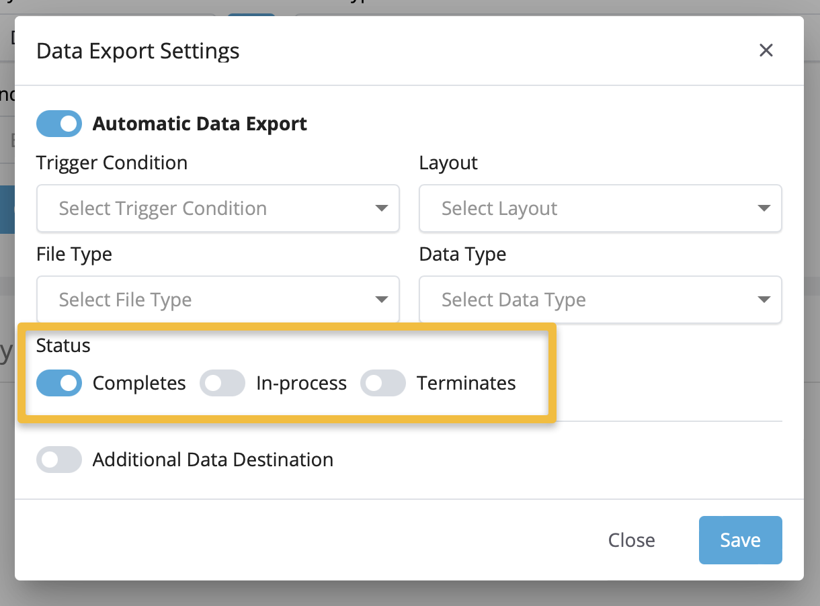Switch on the Terminates status toggle
This screenshot has height=606, width=820.
pos(383,383)
